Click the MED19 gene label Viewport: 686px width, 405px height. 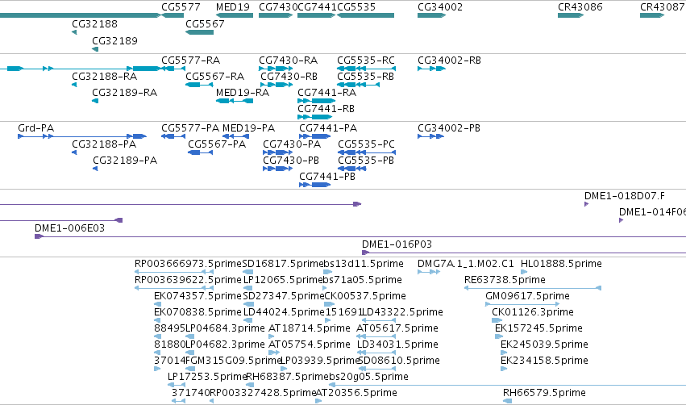pyautogui.click(x=233, y=7)
